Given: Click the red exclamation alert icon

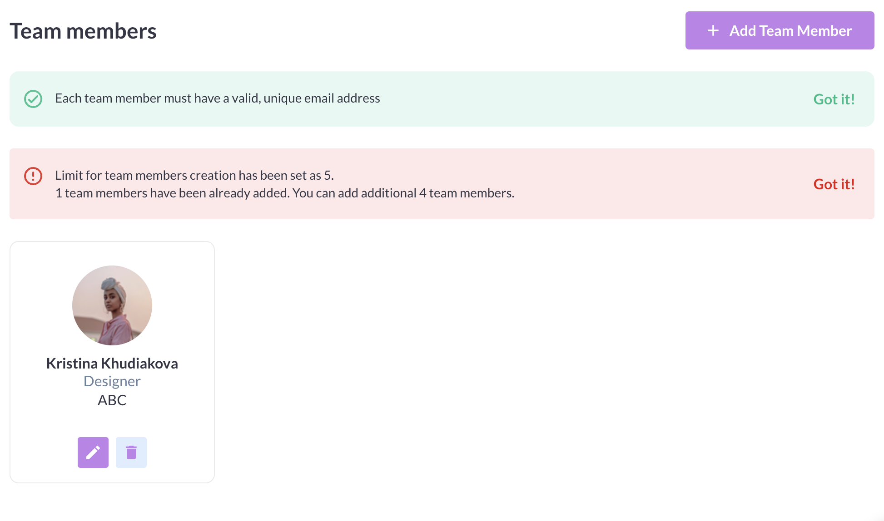Looking at the screenshot, I should 33,176.
